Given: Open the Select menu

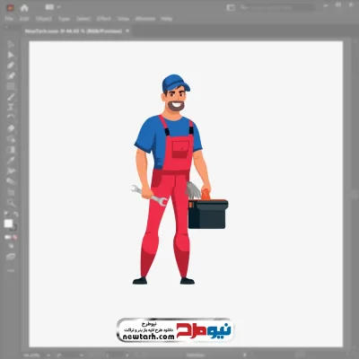Looking at the screenshot, I should pos(83,19).
